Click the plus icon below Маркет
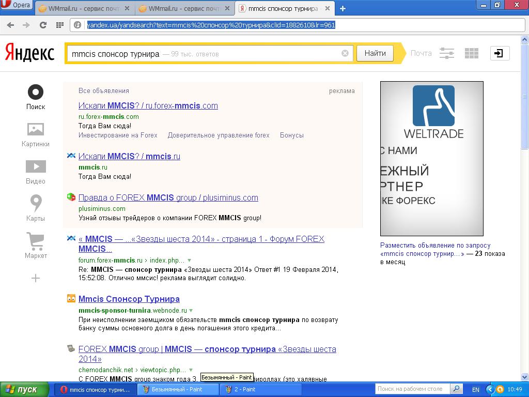 (x=36, y=278)
